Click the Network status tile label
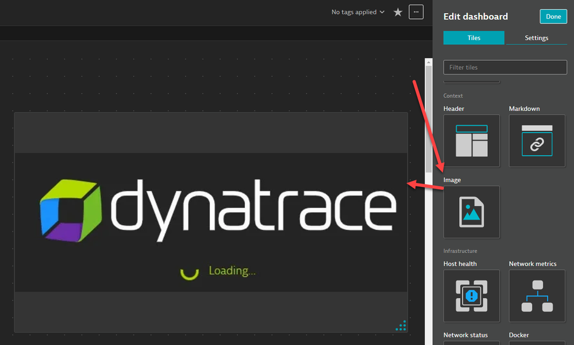This screenshot has width=574, height=345. coord(465,335)
